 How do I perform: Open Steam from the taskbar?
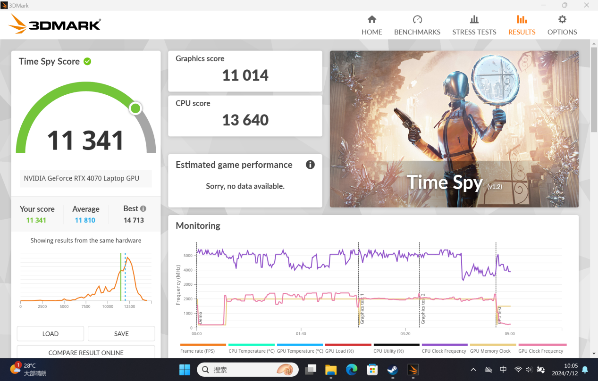coord(393,370)
